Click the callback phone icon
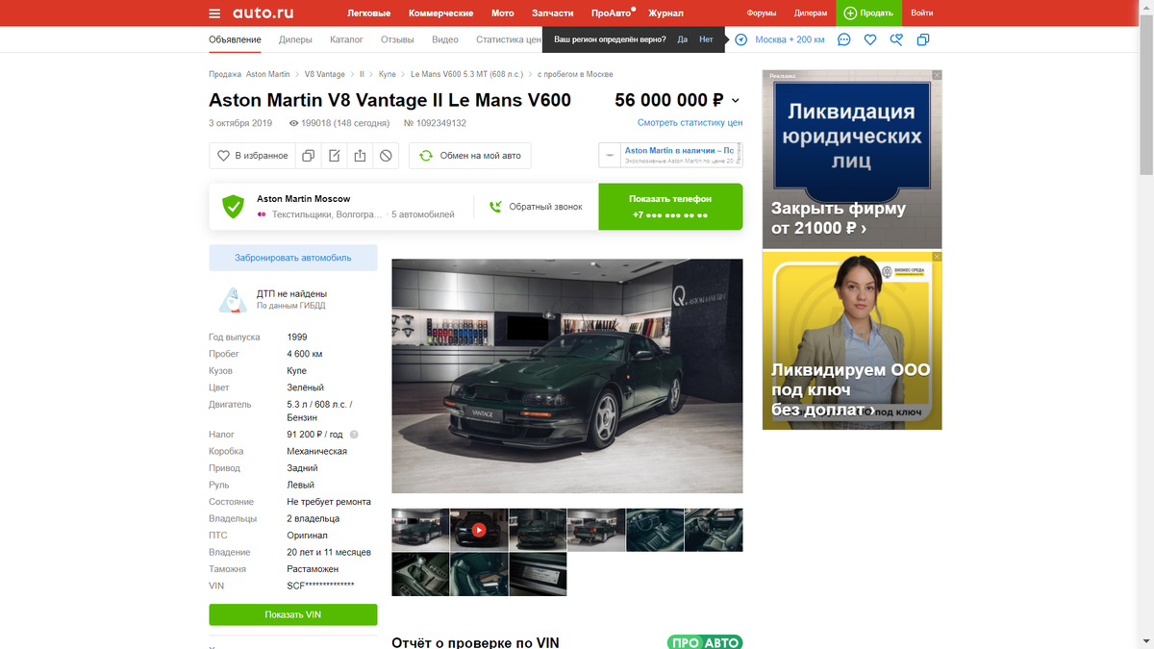The height and width of the screenshot is (649, 1154). 495,207
